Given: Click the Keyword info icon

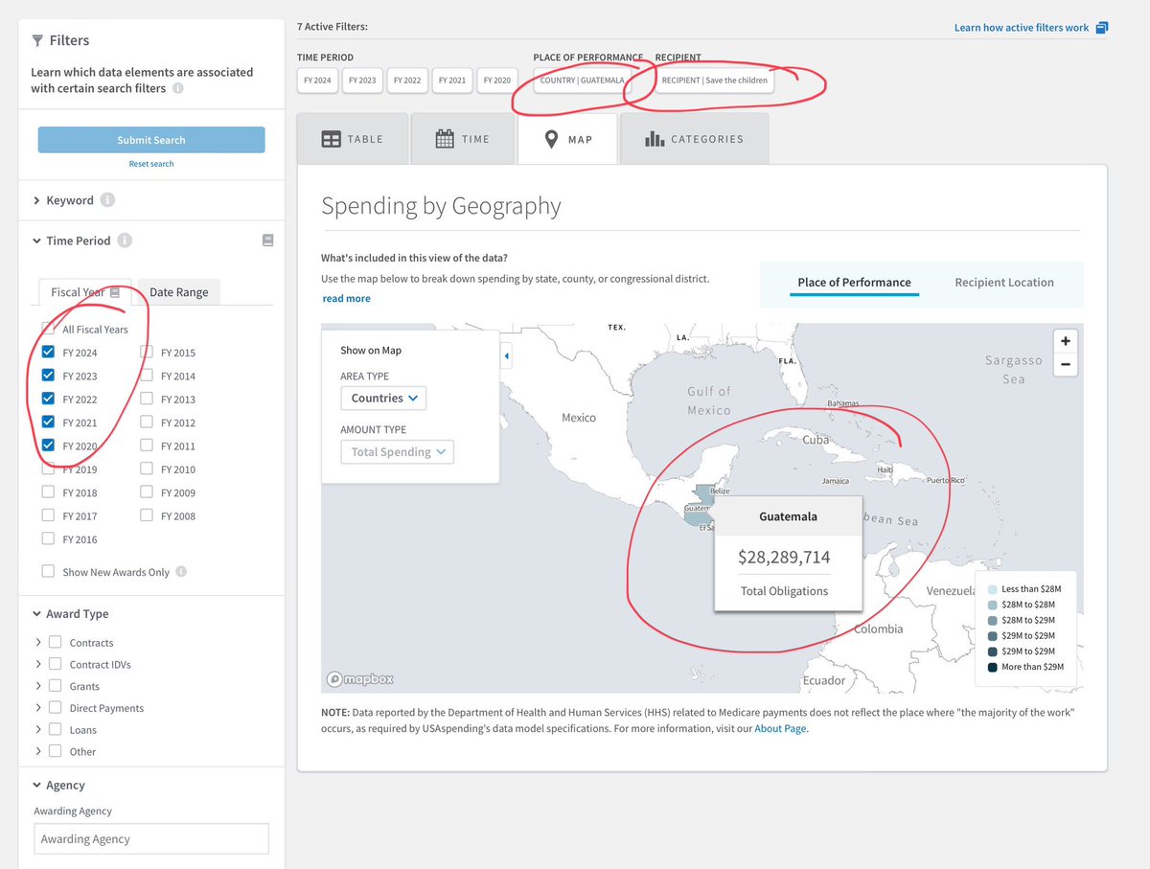Looking at the screenshot, I should tap(107, 200).
